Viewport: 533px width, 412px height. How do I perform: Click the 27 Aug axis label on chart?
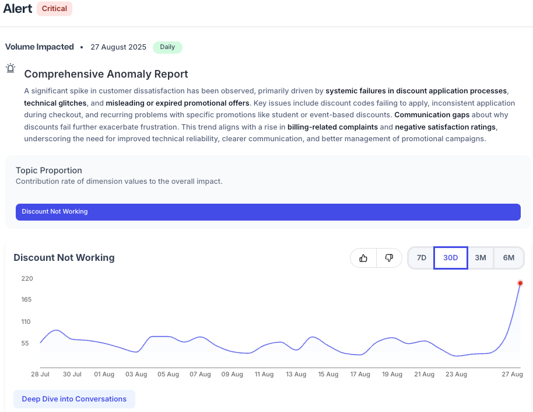512,374
